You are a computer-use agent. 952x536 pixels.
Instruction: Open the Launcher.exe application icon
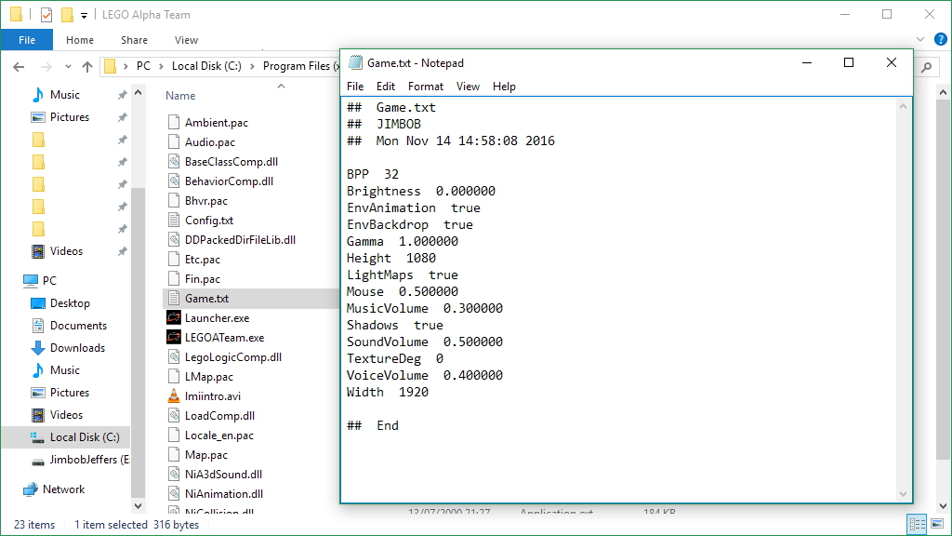[174, 318]
